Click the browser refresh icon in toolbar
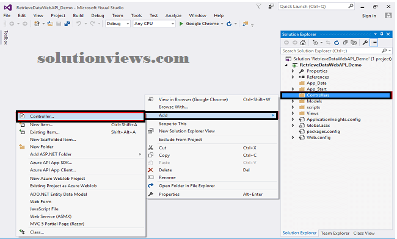This screenshot has width=397, height=239. (229, 24)
